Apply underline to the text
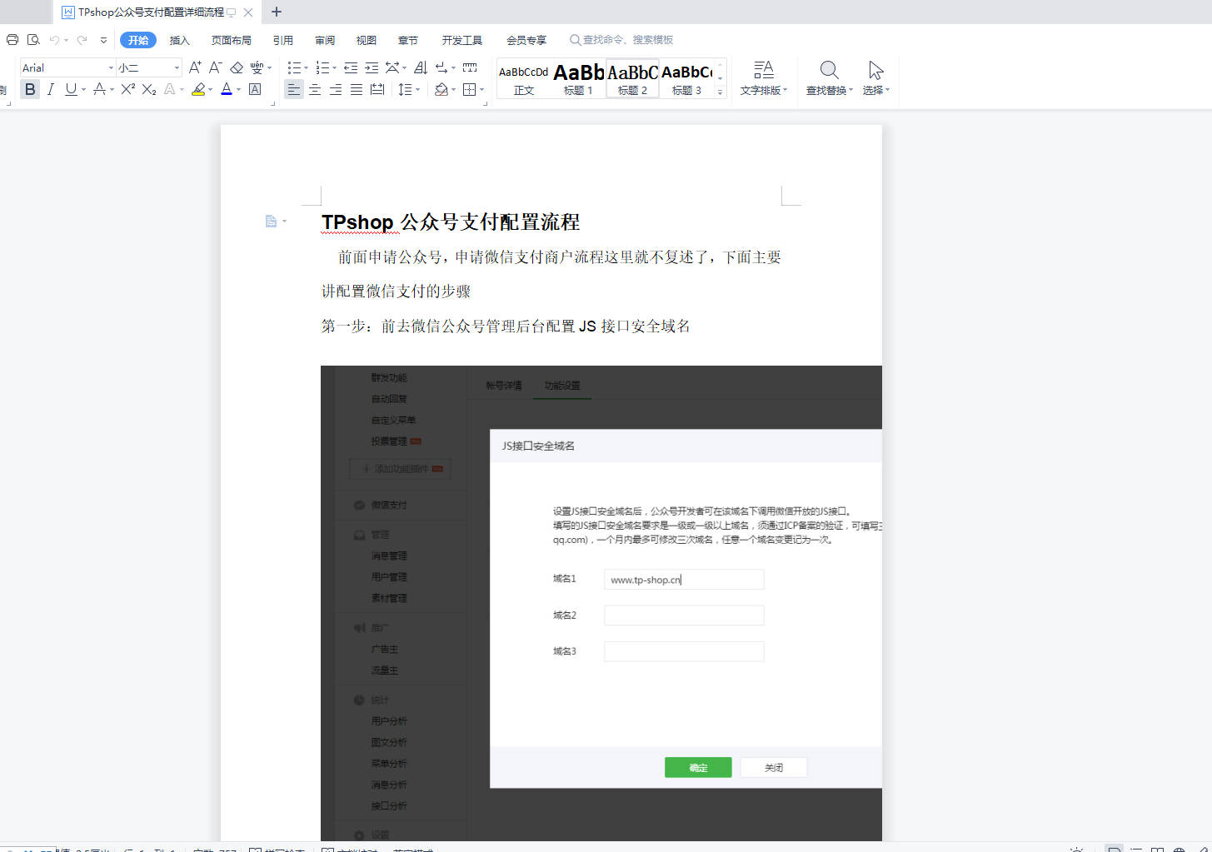Viewport: 1212px width, 852px height. 71,89
